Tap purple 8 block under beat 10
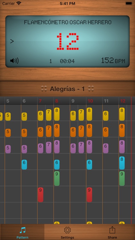This screenshot has height=240, width=135. [89, 147]
